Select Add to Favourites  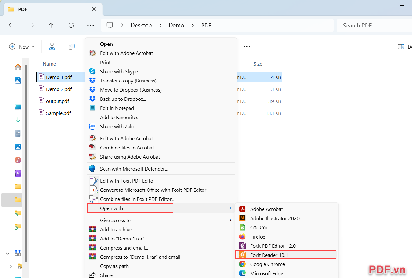click(x=119, y=117)
